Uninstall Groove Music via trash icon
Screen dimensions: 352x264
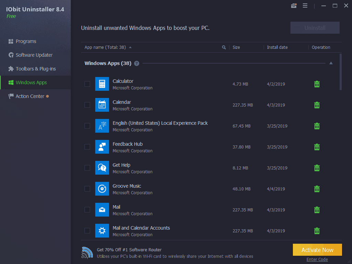tap(317, 189)
